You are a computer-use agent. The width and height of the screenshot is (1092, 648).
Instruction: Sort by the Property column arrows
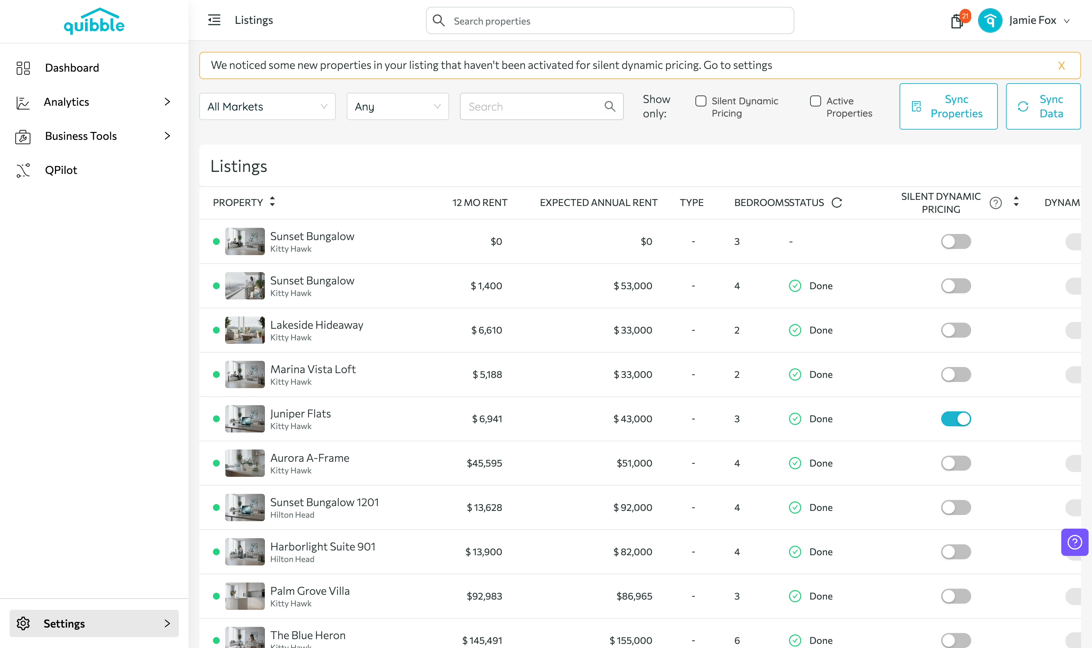pos(272,202)
